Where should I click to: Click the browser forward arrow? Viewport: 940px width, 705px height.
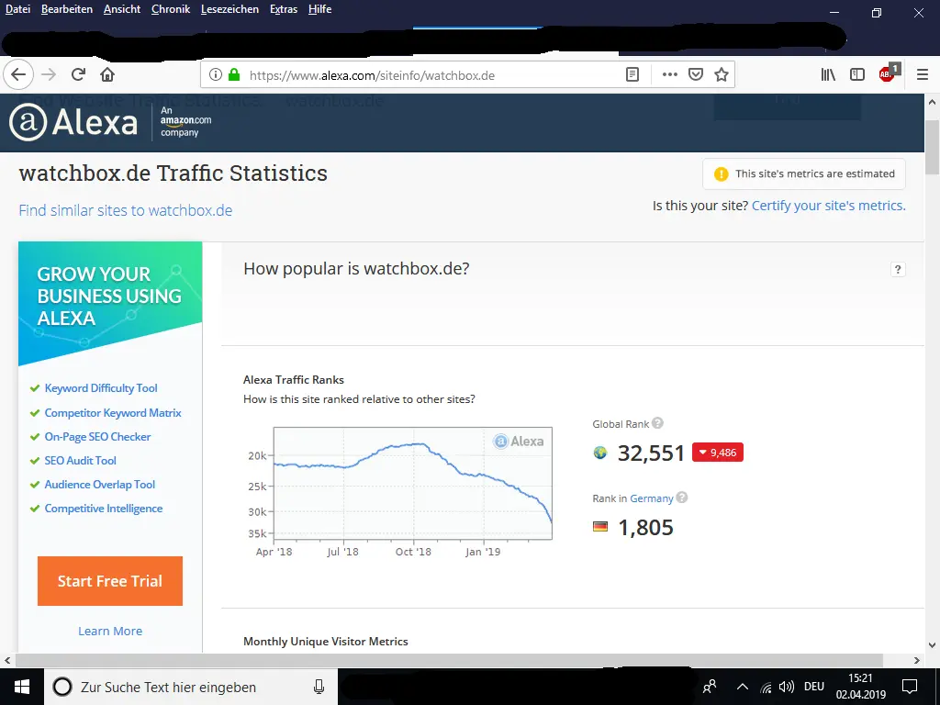pos(49,75)
